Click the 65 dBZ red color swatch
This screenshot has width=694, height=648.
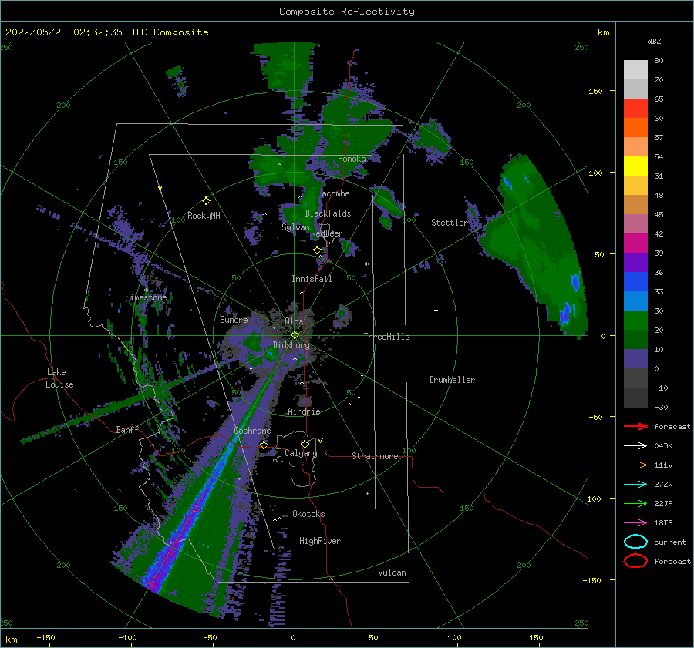(x=635, y=109)
